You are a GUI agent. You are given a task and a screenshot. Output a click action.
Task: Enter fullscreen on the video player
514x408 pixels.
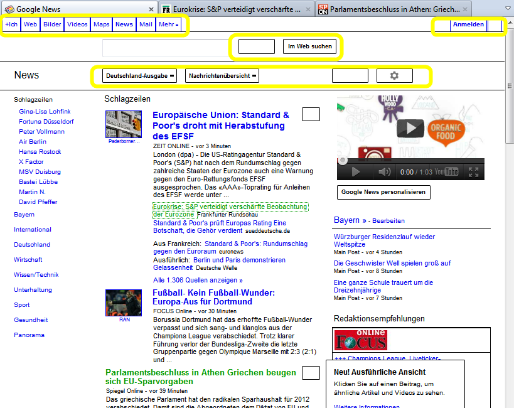point(473,172)
